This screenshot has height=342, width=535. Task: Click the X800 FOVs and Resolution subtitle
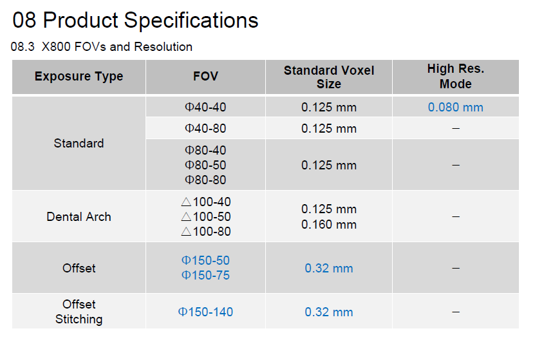click(x=117, y=46)
